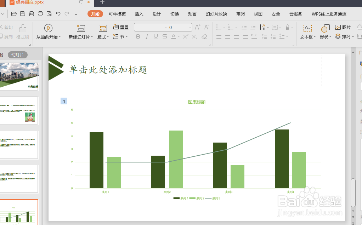The height and width of the screenshot is (225, 362).
Task: Expand the quick access toolbar arrow
Action: click(x=75, y=14)
